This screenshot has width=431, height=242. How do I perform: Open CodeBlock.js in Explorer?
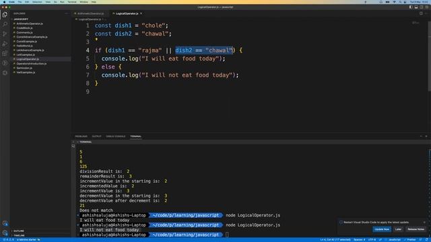[x=24, y=28]
